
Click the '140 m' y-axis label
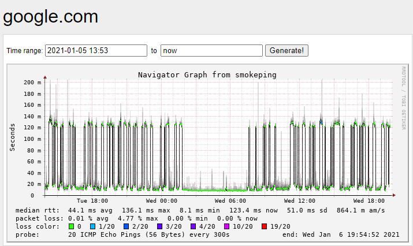[x=32, y=117]
